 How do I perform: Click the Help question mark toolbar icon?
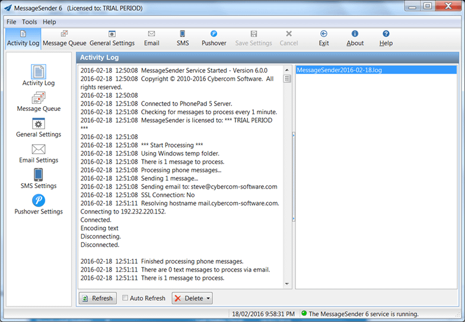point(386,34)
